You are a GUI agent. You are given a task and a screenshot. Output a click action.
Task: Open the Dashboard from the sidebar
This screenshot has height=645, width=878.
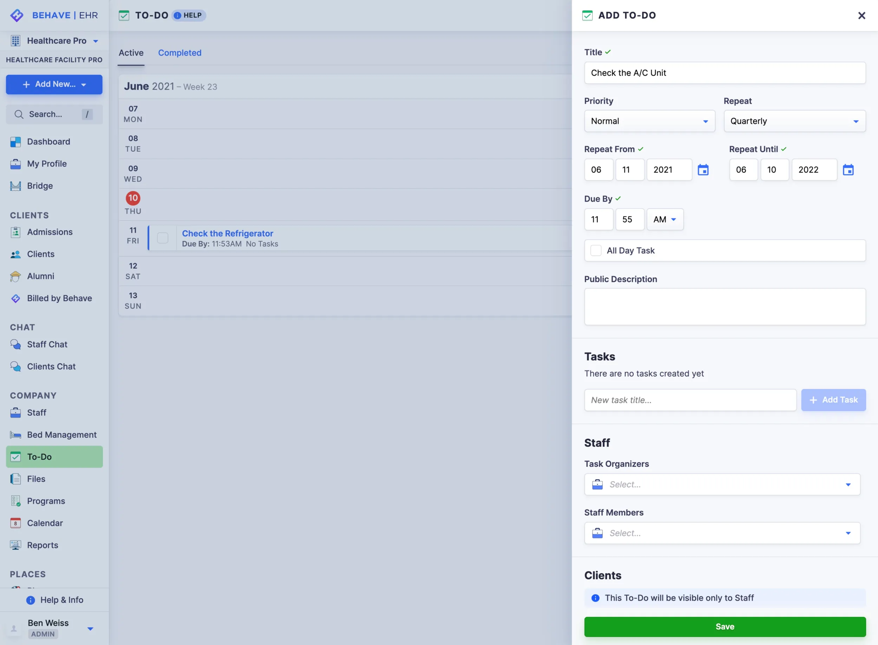(x=48, y=141)
